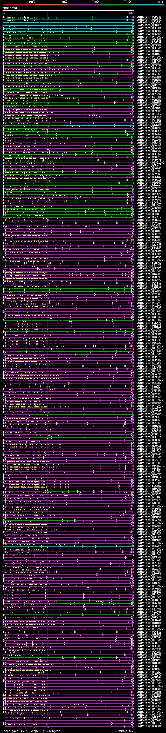Select the UniRef100_Q09084 label
Screen dimensions: 166x733
tap(149, 225)
